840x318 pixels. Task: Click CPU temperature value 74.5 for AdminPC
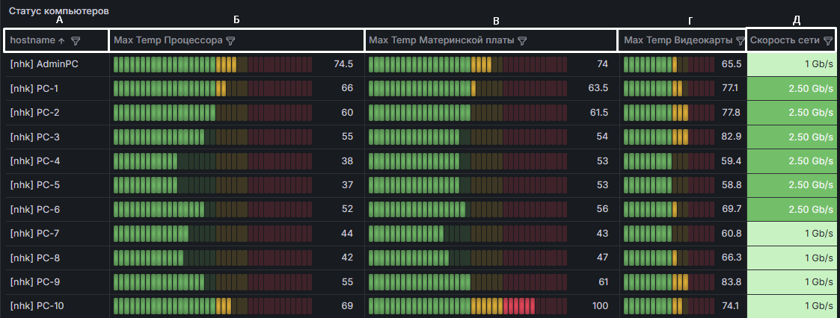(x=343, y=64)
